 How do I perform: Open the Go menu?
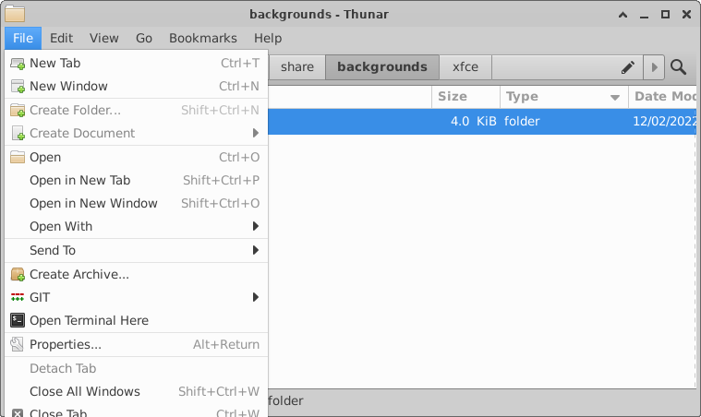[144, 38]
